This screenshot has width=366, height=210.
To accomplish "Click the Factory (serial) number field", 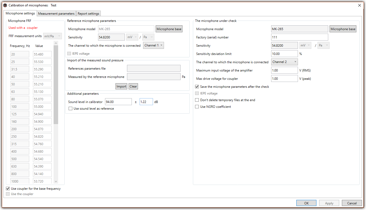I will (299, 37).
